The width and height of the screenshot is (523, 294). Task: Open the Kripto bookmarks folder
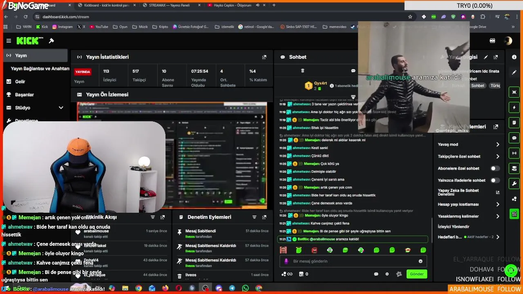[160, 27]
